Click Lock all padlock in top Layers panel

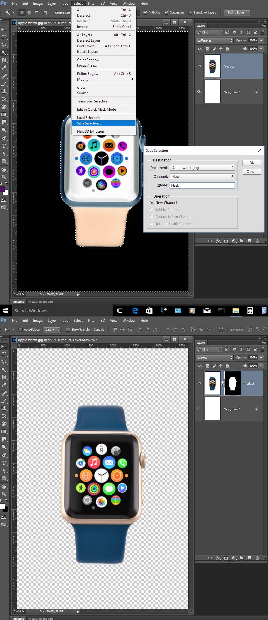pos(227,49)
